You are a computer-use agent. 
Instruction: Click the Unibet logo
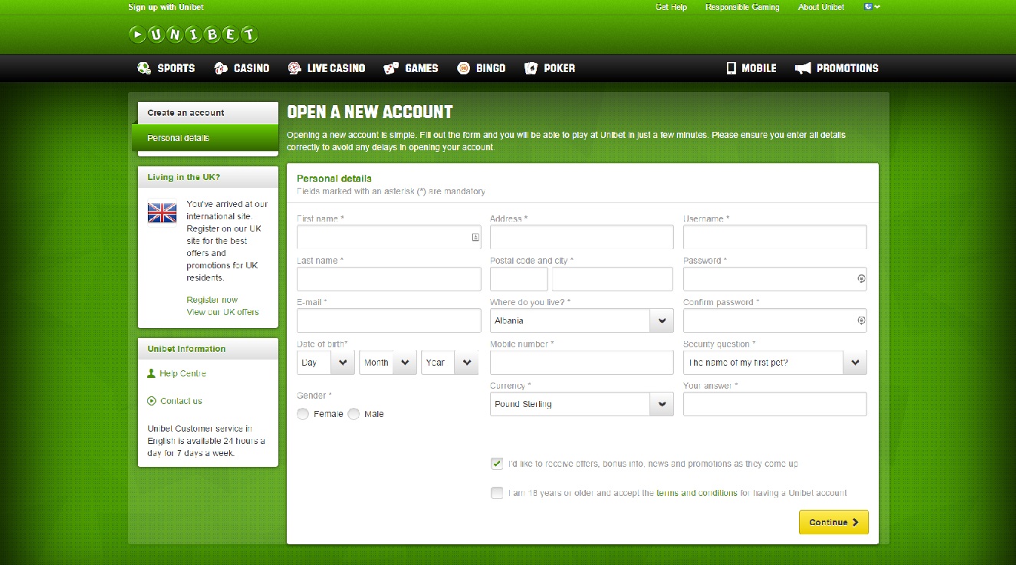point(194,34)
